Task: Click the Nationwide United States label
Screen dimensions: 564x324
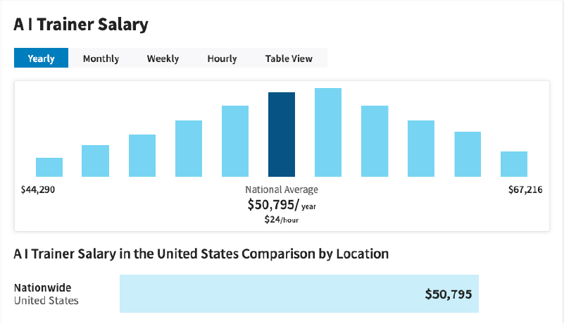Action: 46,294
